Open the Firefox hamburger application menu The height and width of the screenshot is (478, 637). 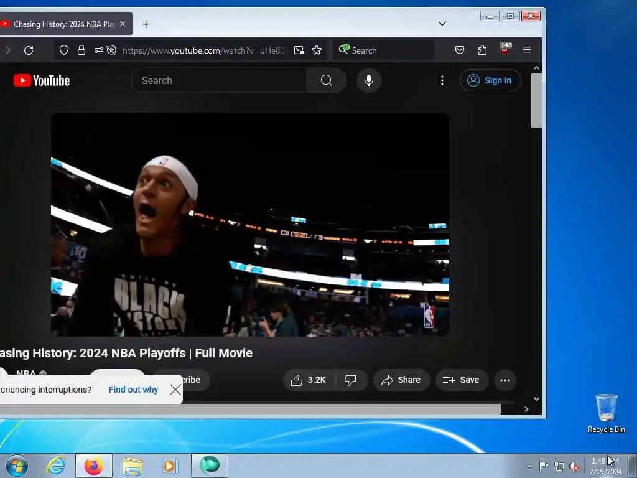tap(527, 50)
